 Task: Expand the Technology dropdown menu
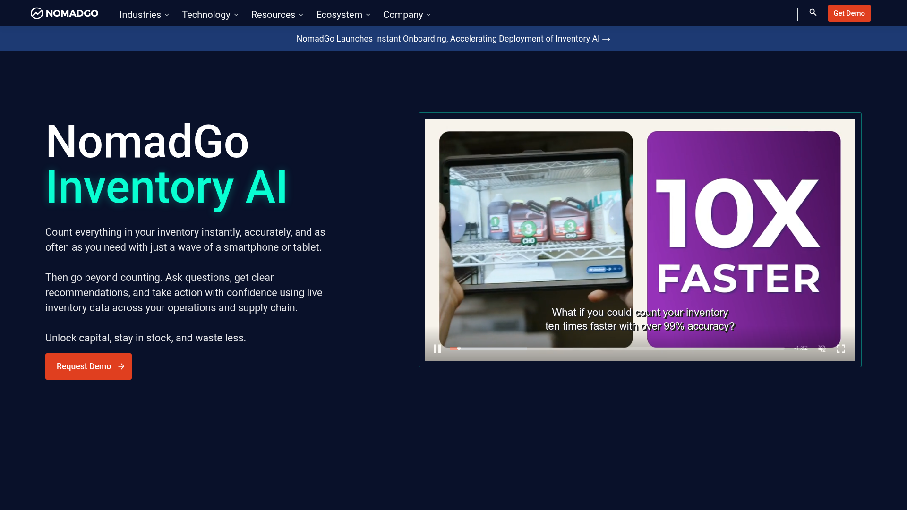(x=210, y=15)
